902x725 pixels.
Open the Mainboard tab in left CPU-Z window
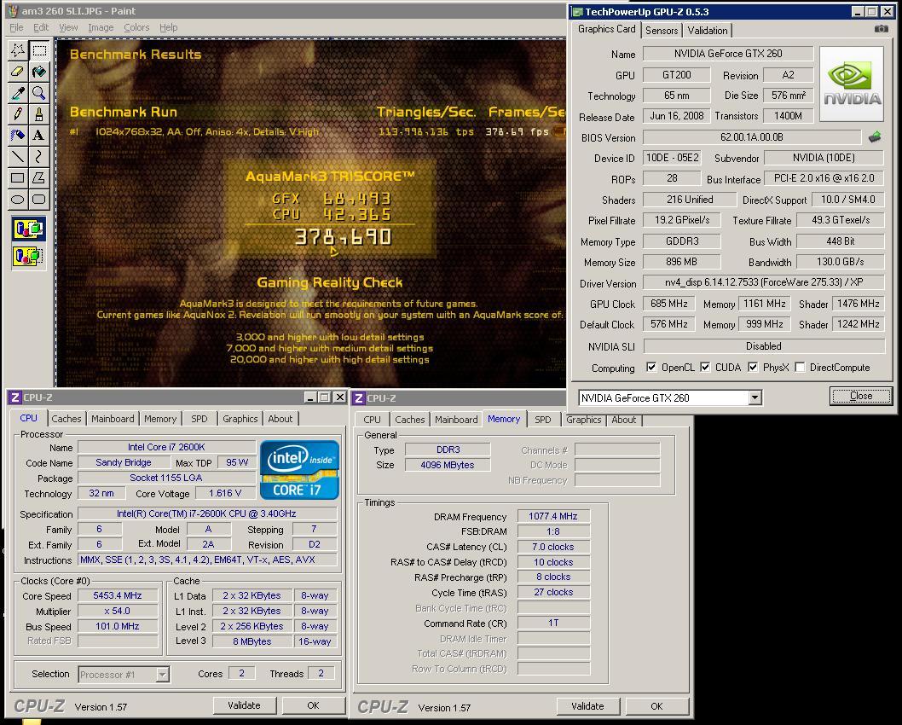pos(113,419)
